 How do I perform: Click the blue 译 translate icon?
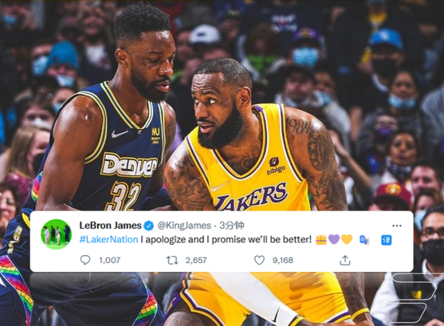(386, 240)
